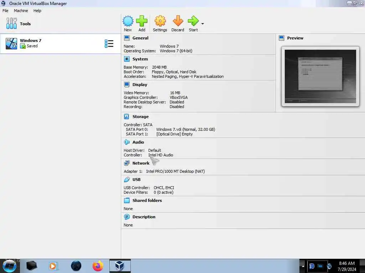Click the Display section icon
365x273 pixels.
pyautogui.click(x=127, y=85)
